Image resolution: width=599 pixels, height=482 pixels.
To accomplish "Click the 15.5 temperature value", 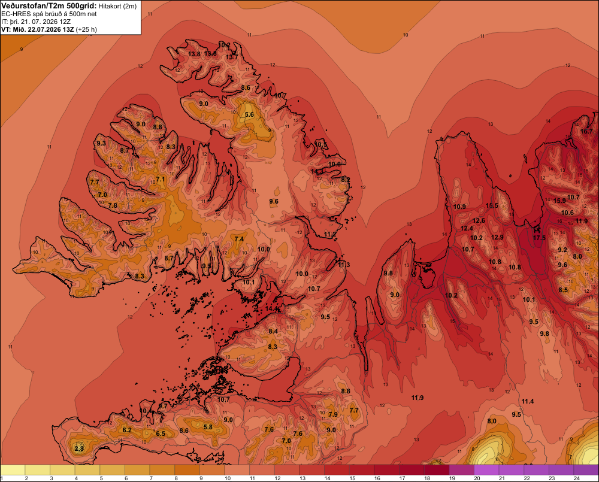I will tap(492, 205).
